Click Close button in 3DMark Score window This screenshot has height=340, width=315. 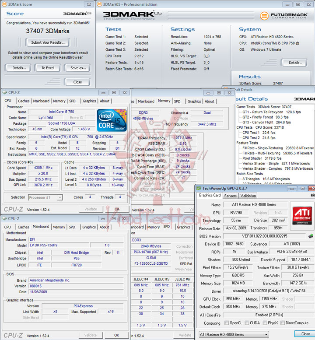coord(77,82)
